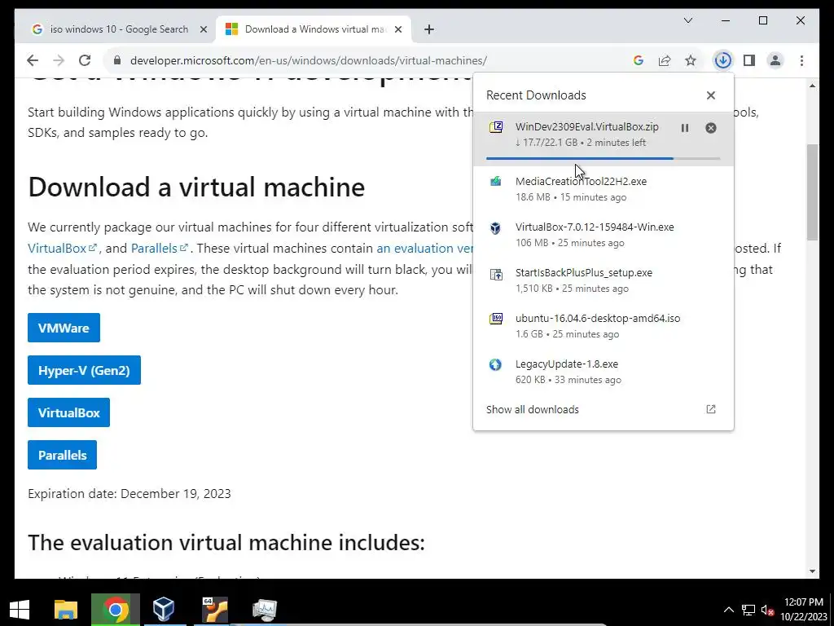The width and height of the screenshot is (834, 626).
Task: Show hidden system tray icons
Action: coord(729,610)
